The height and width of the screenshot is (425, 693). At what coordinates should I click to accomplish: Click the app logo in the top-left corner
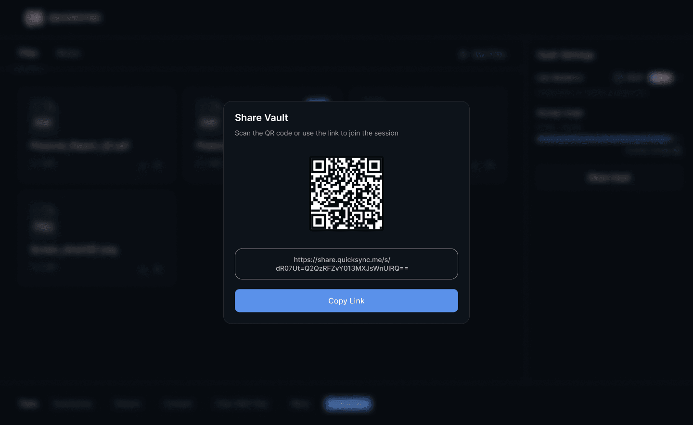34,18
